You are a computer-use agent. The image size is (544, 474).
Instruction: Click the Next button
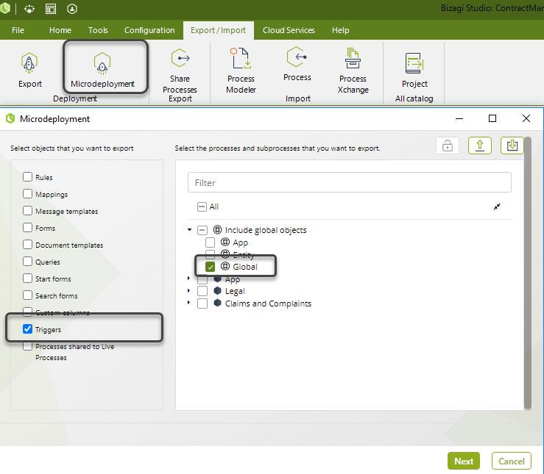coord(464,461)
